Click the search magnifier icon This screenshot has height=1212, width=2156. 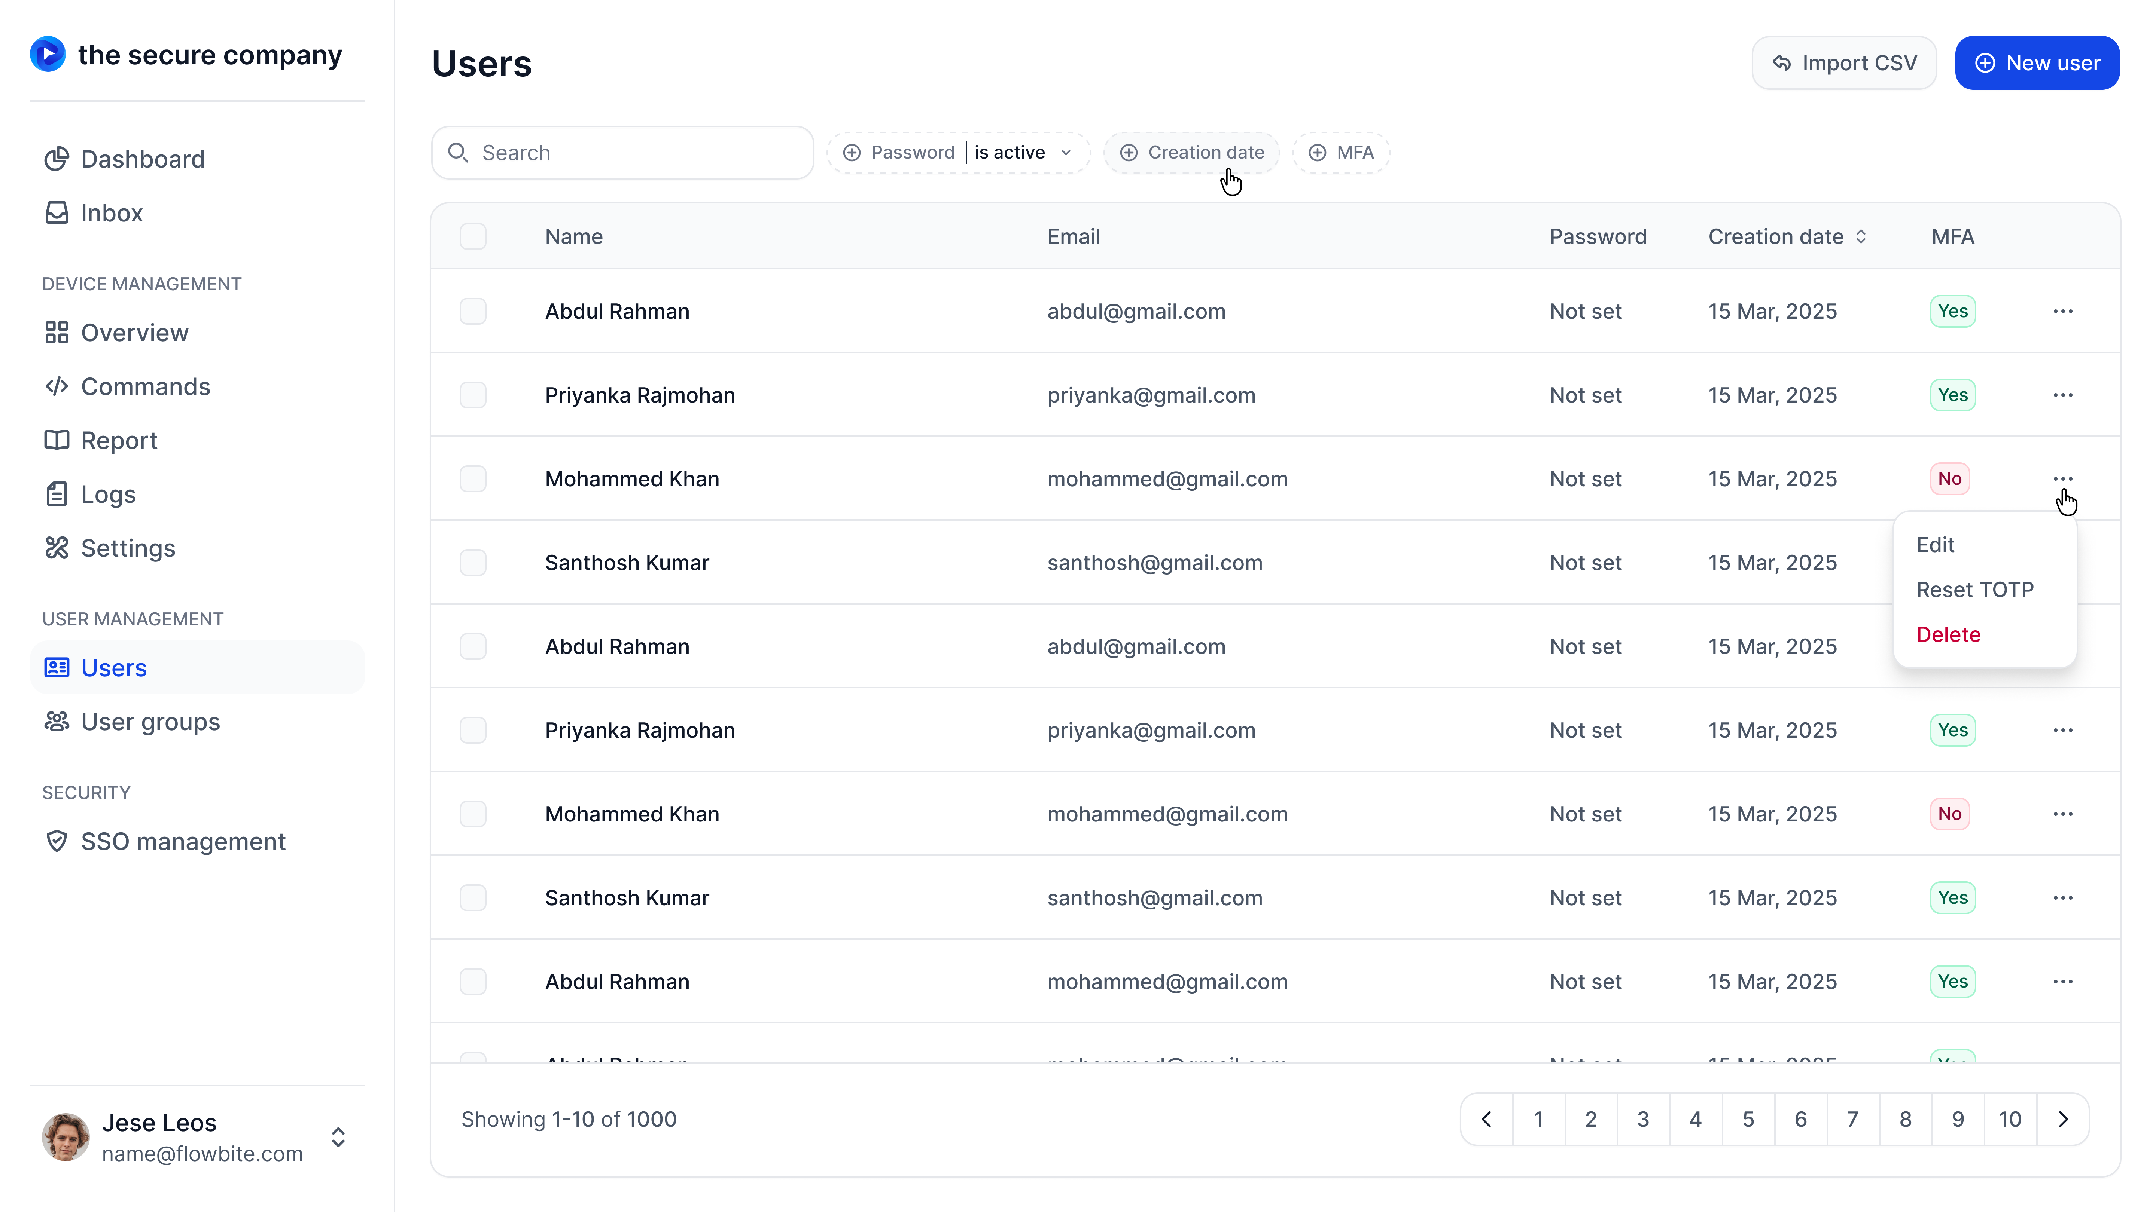click(458, 152)
